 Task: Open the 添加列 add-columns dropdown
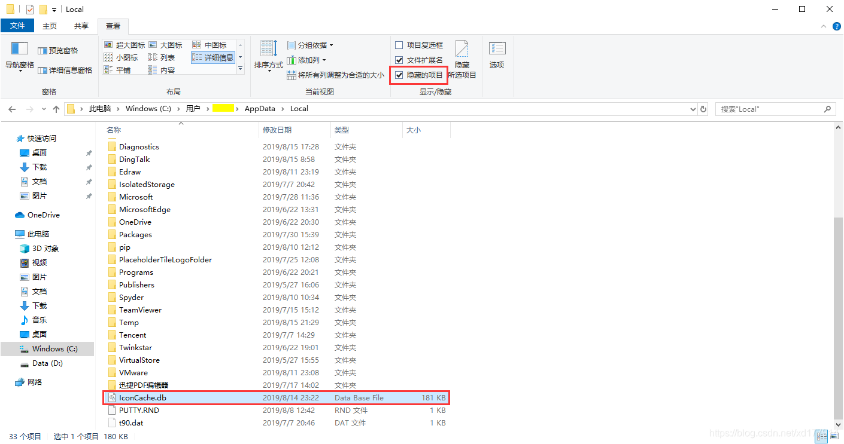307,60
